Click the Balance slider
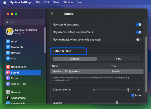 (x=117, y=102)
